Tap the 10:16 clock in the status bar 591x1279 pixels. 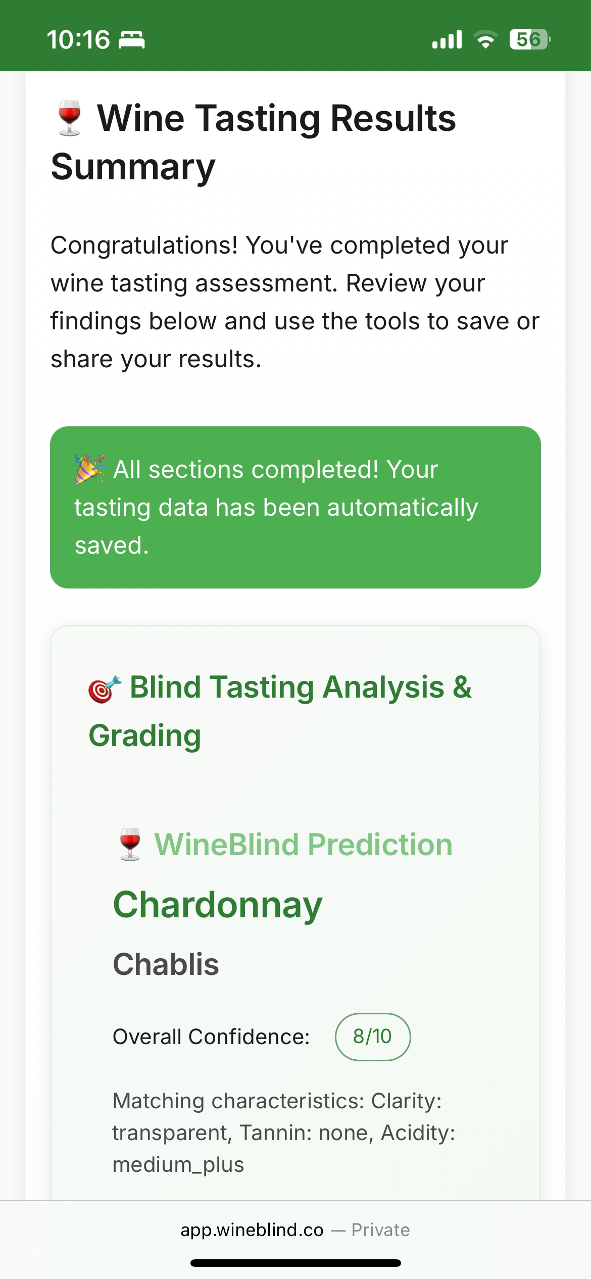click(x=78, y=39)
